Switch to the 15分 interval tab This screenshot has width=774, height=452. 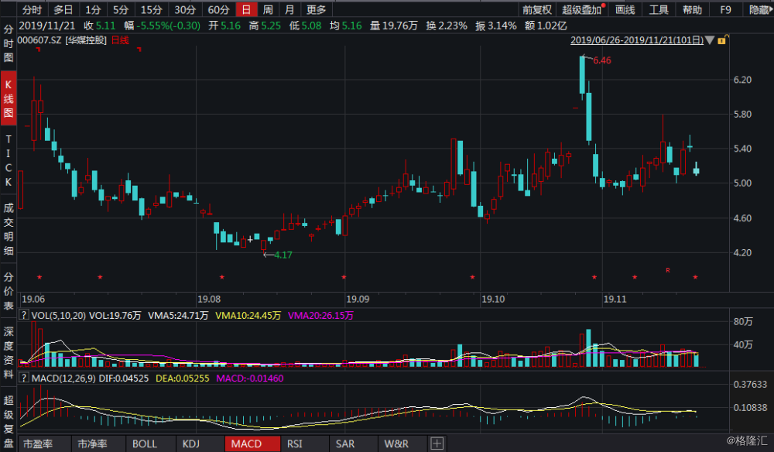tap(151, 9)
